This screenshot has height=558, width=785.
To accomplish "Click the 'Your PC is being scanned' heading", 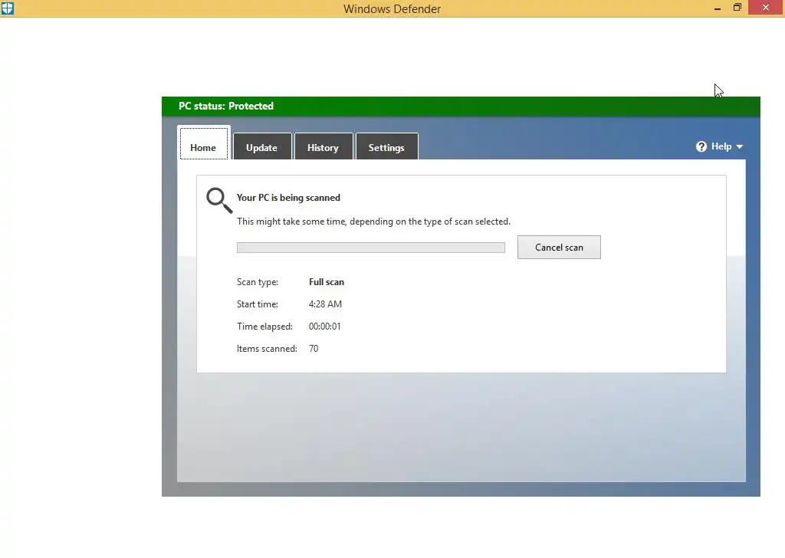I will click(x=288, y=198).
